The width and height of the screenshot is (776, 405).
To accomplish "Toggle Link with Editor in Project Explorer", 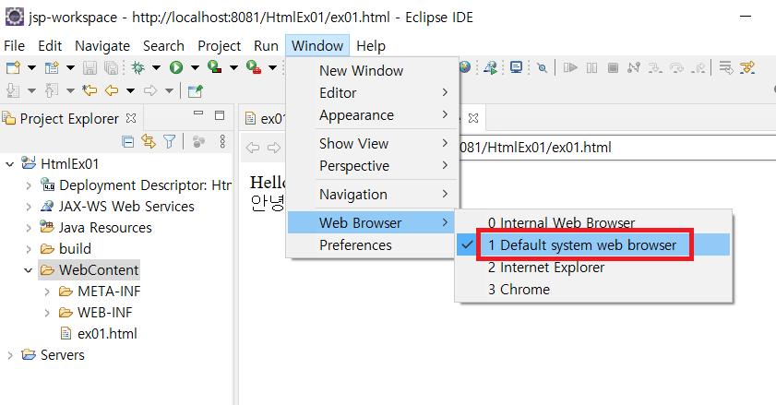I will tap(149, 141).
